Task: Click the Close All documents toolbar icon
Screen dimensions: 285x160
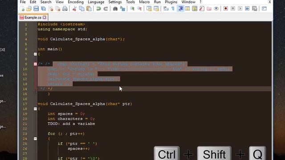Action: 58,8
